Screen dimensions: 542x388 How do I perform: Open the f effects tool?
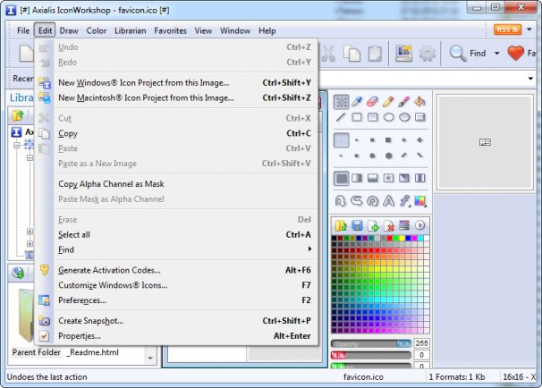[404, 201]
